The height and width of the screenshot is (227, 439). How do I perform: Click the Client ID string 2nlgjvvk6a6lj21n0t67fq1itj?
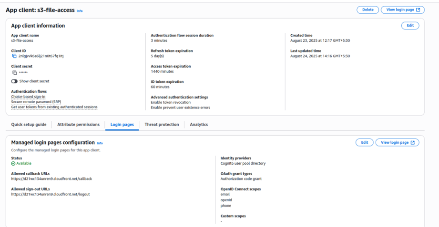[41, 56]
